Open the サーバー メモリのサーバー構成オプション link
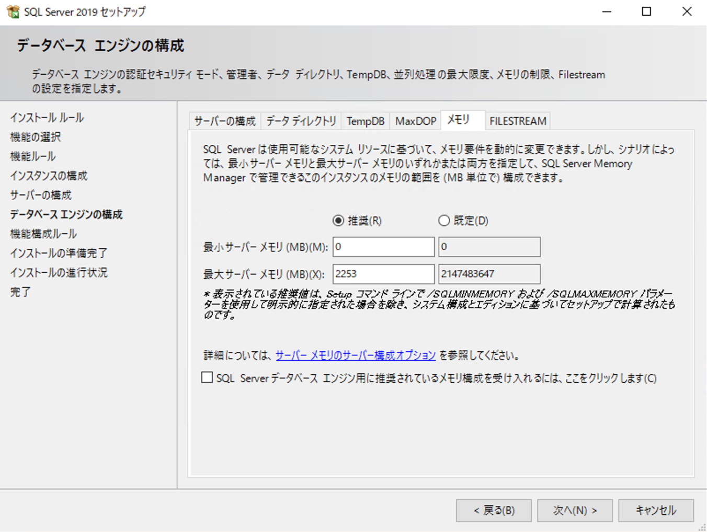This screenshot has width=707, height=532. tap(356, 355)
